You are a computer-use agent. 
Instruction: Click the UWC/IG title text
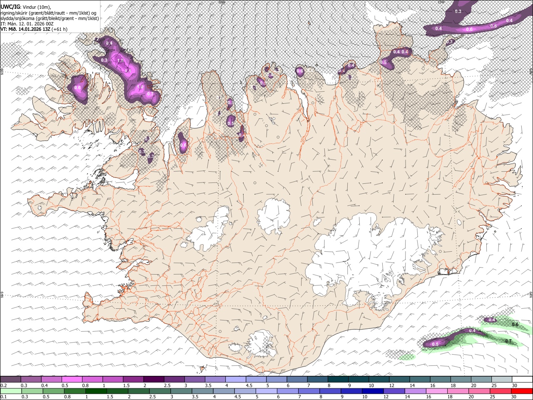click(x=10, y=7)
